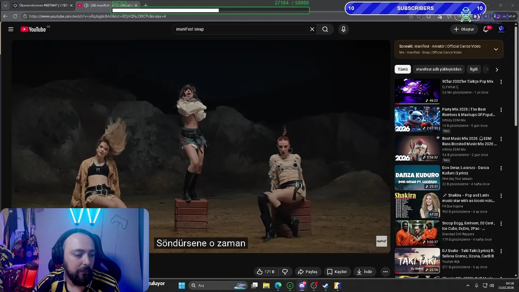Open options menu for 90'lar 2000'ler Türkçe Pop Mix

[x=501, y=82]
